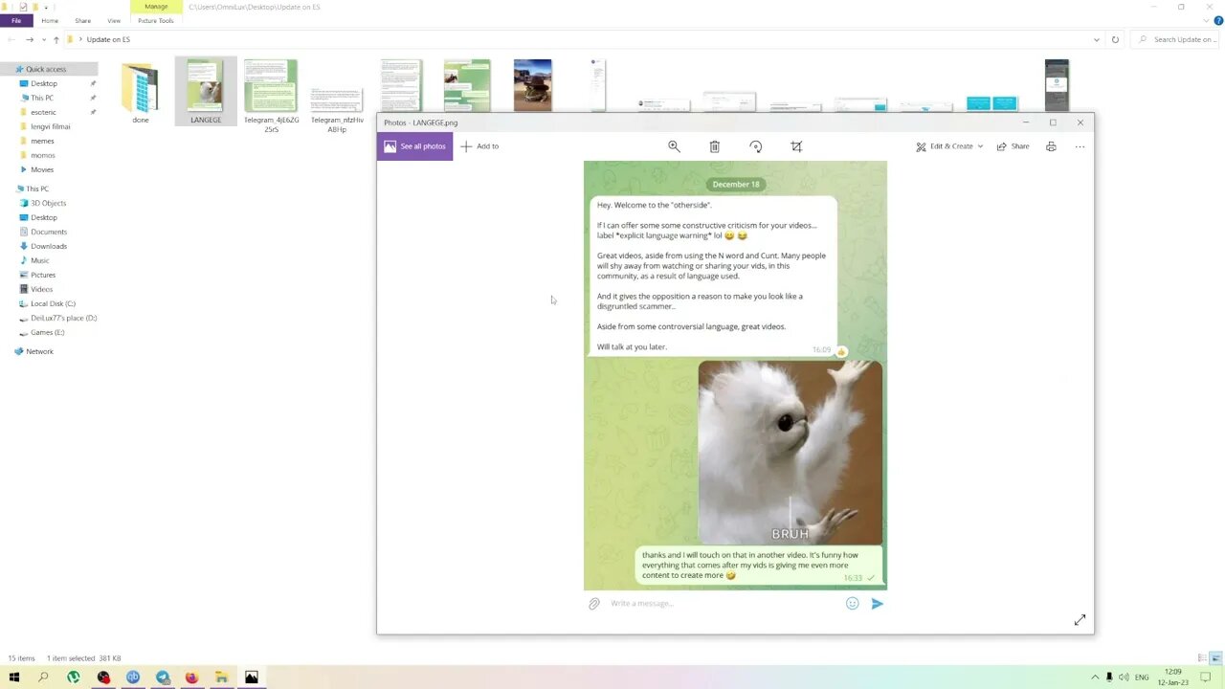Viewport: 1225px width, 689px height.
Task: Open the File tab in Explorer
Action: (x=16, y=20)
